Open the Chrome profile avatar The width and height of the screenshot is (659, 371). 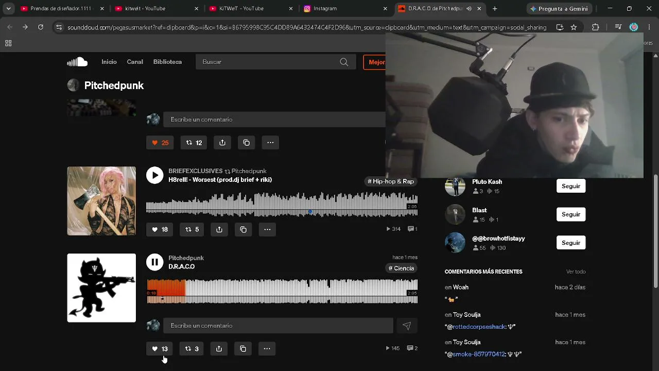[634, 27]
